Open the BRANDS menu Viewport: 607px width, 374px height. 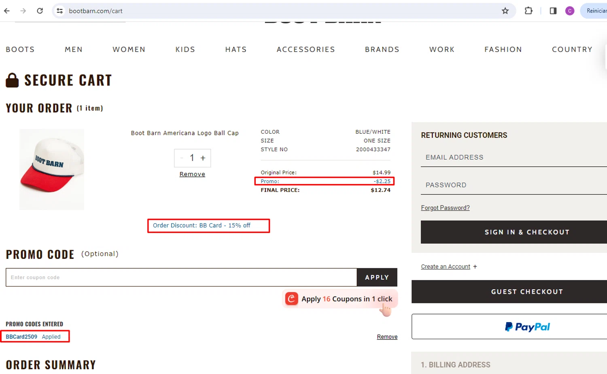pos(382,49)
